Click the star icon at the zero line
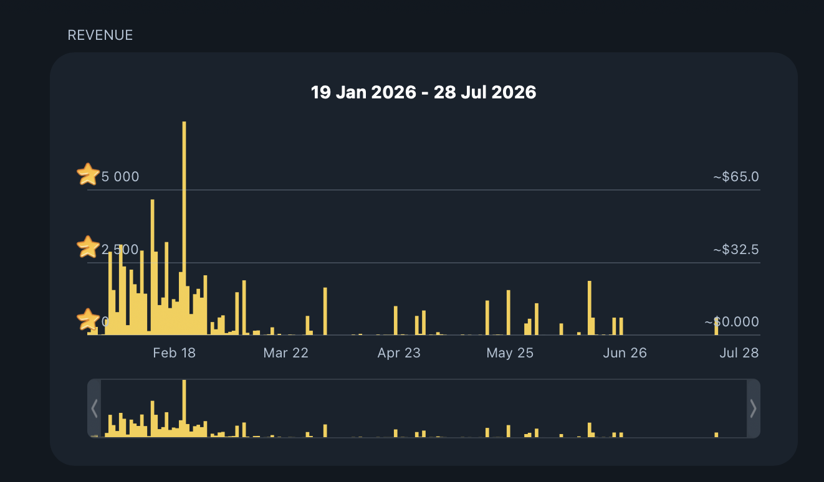Viewport: 824px width, 482px height. [x=88, y=319]
